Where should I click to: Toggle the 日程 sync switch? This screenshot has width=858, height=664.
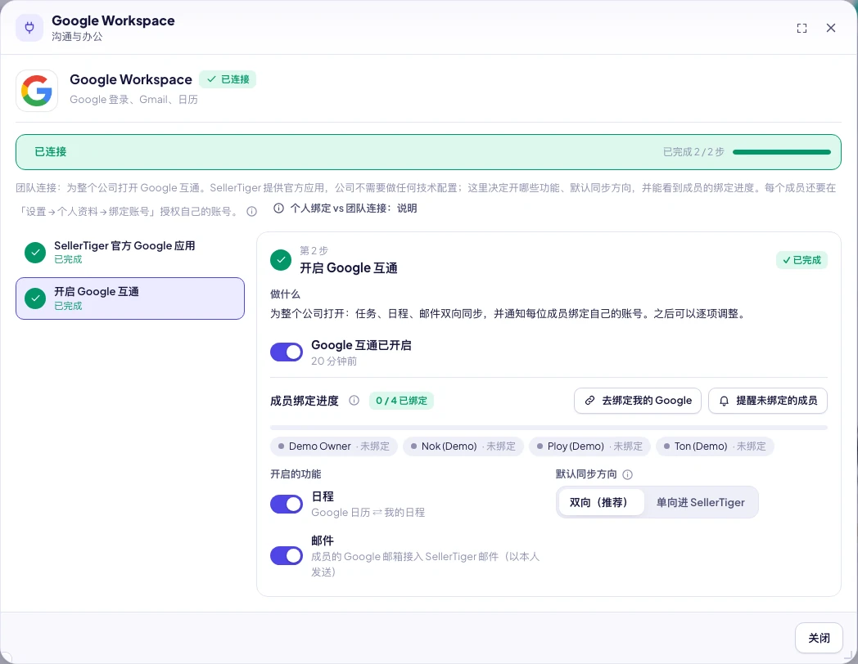287,504
